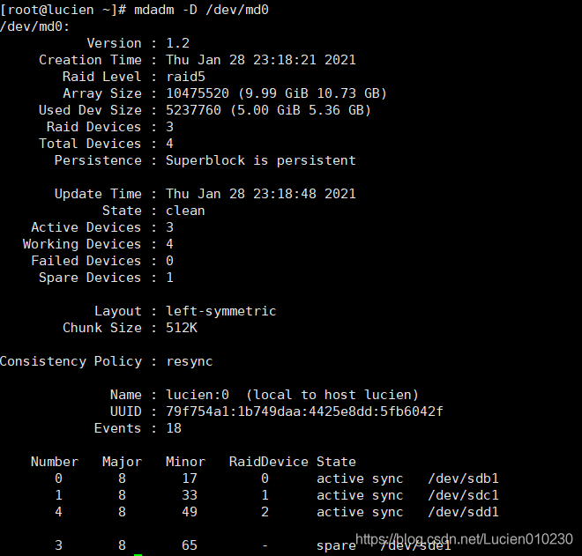Click the 'Active Devices' label
The height and width of the screenshot is (556, 582).
tap(86, 227)
